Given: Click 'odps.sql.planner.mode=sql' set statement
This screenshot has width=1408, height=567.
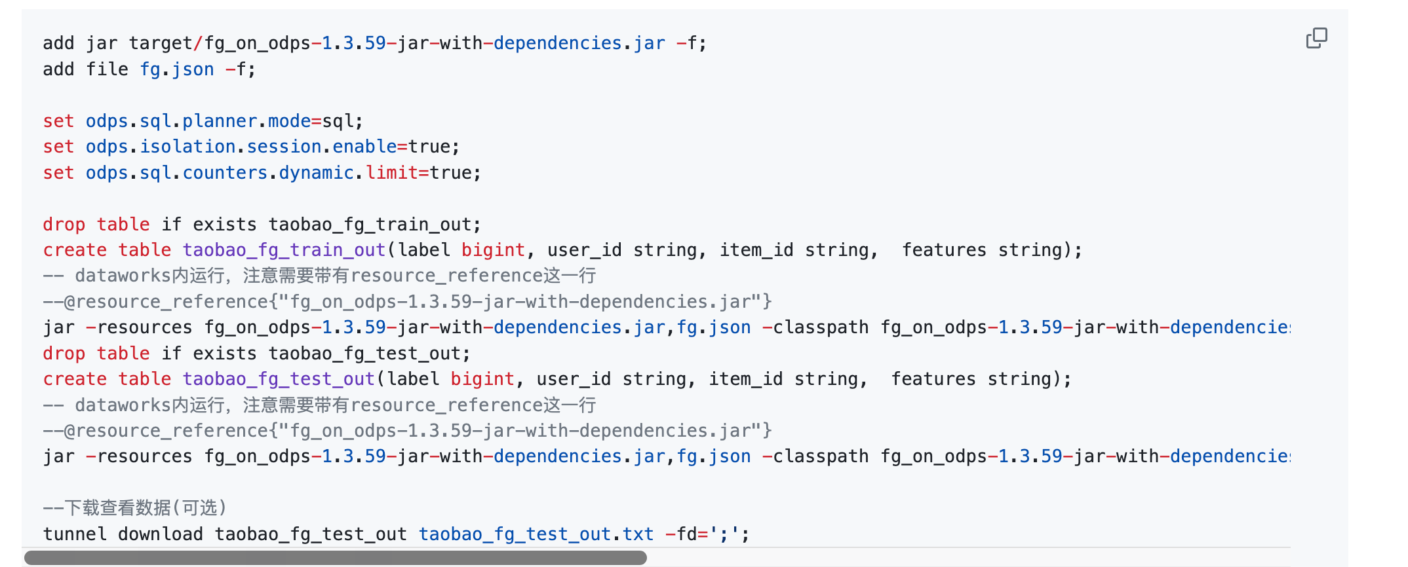Looking at the screenshot, I should [203, 121].
